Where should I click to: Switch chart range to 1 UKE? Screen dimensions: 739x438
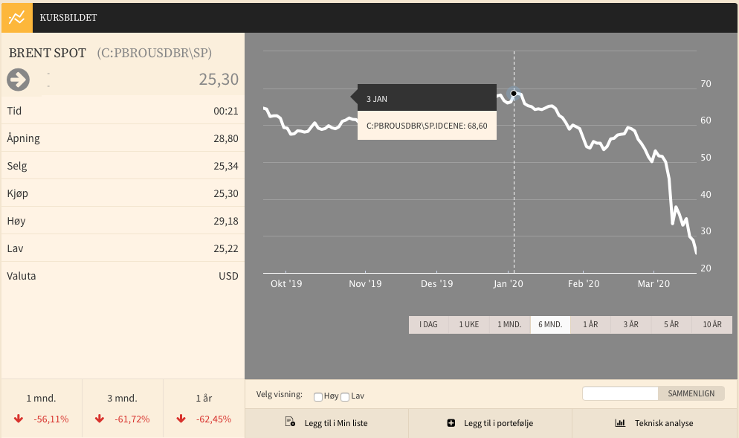469,325
